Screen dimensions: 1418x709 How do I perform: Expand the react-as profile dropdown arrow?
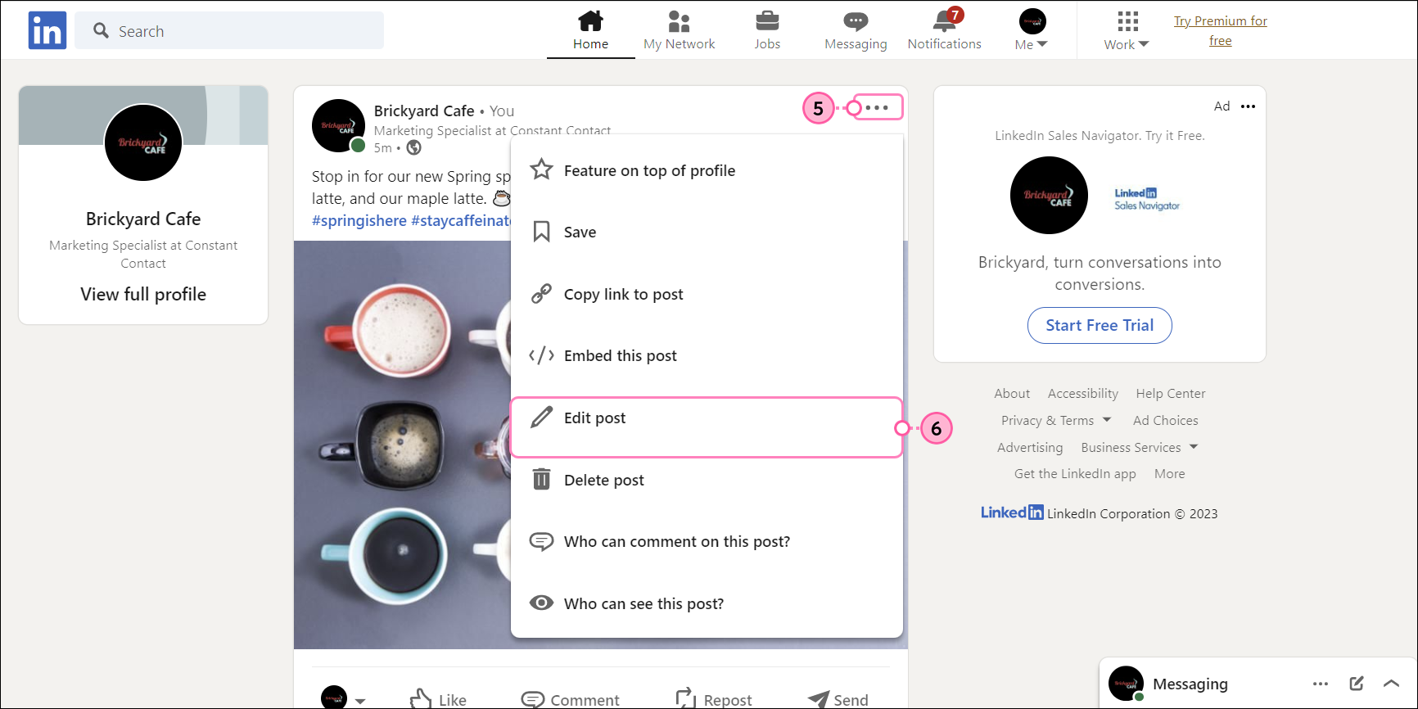(360, 701)
